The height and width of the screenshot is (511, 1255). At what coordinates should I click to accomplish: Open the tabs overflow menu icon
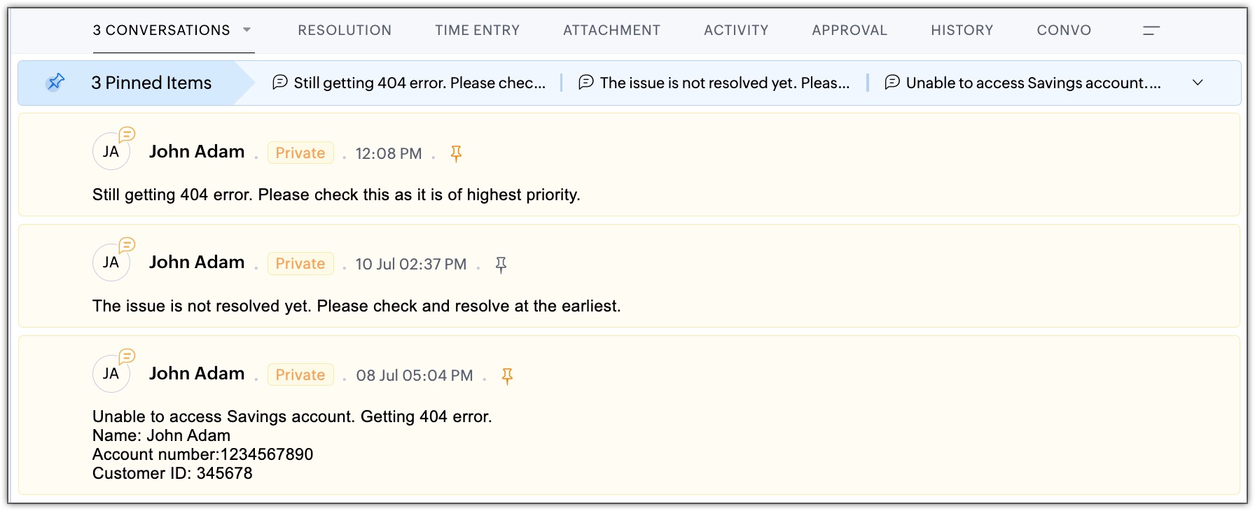(1151, 30)
